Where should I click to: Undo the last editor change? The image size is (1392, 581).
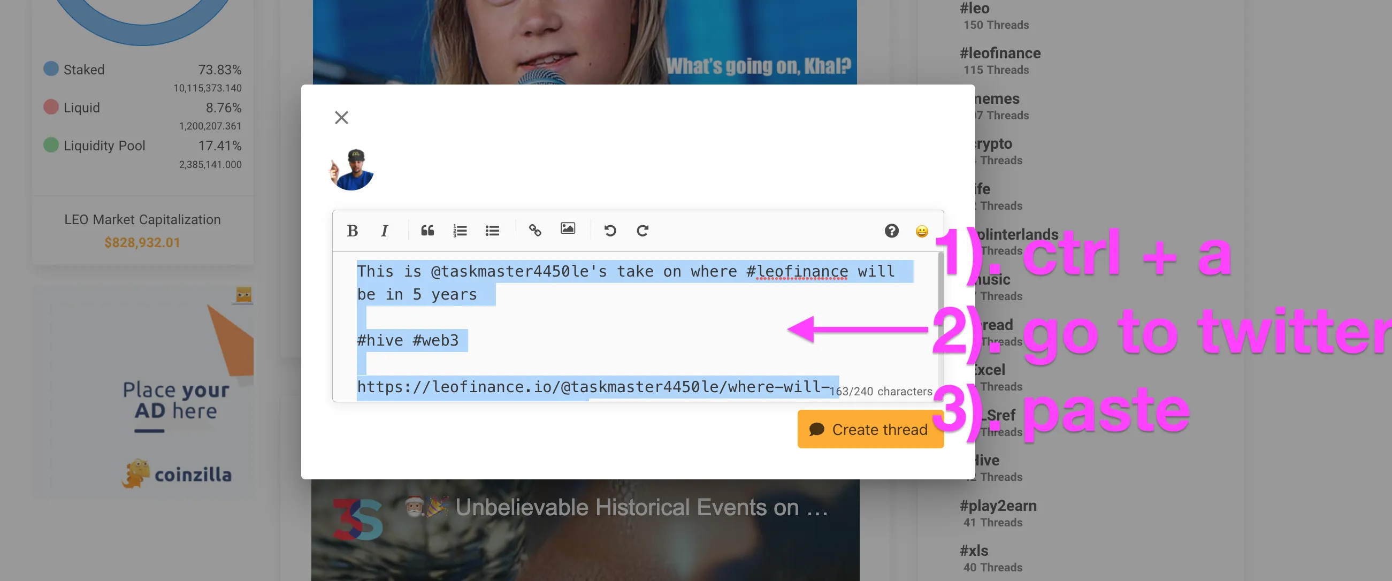(610, 231)
